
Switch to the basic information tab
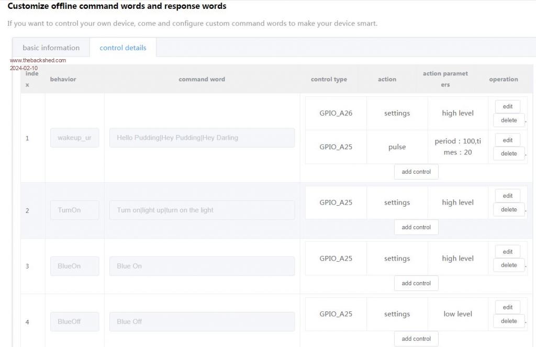click(x=51, y=48)
